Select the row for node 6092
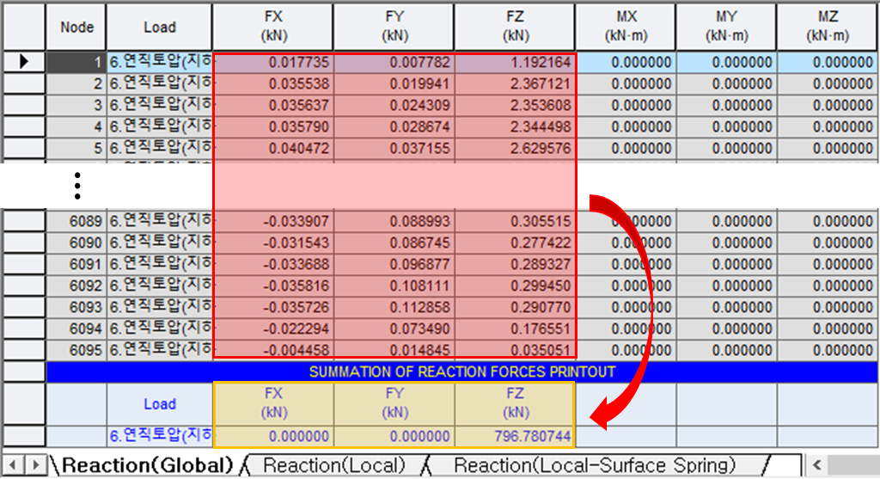This screenshot has width=880, height=479. click(24, 286)
